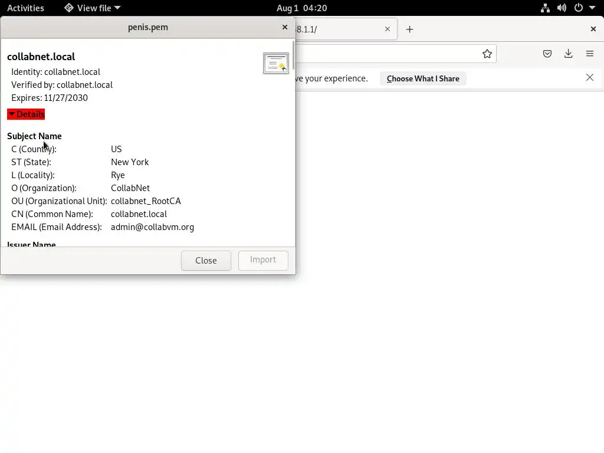This screenshot has width=604, height=453.
Task: Click the Rye locality value
Action: 118,175
